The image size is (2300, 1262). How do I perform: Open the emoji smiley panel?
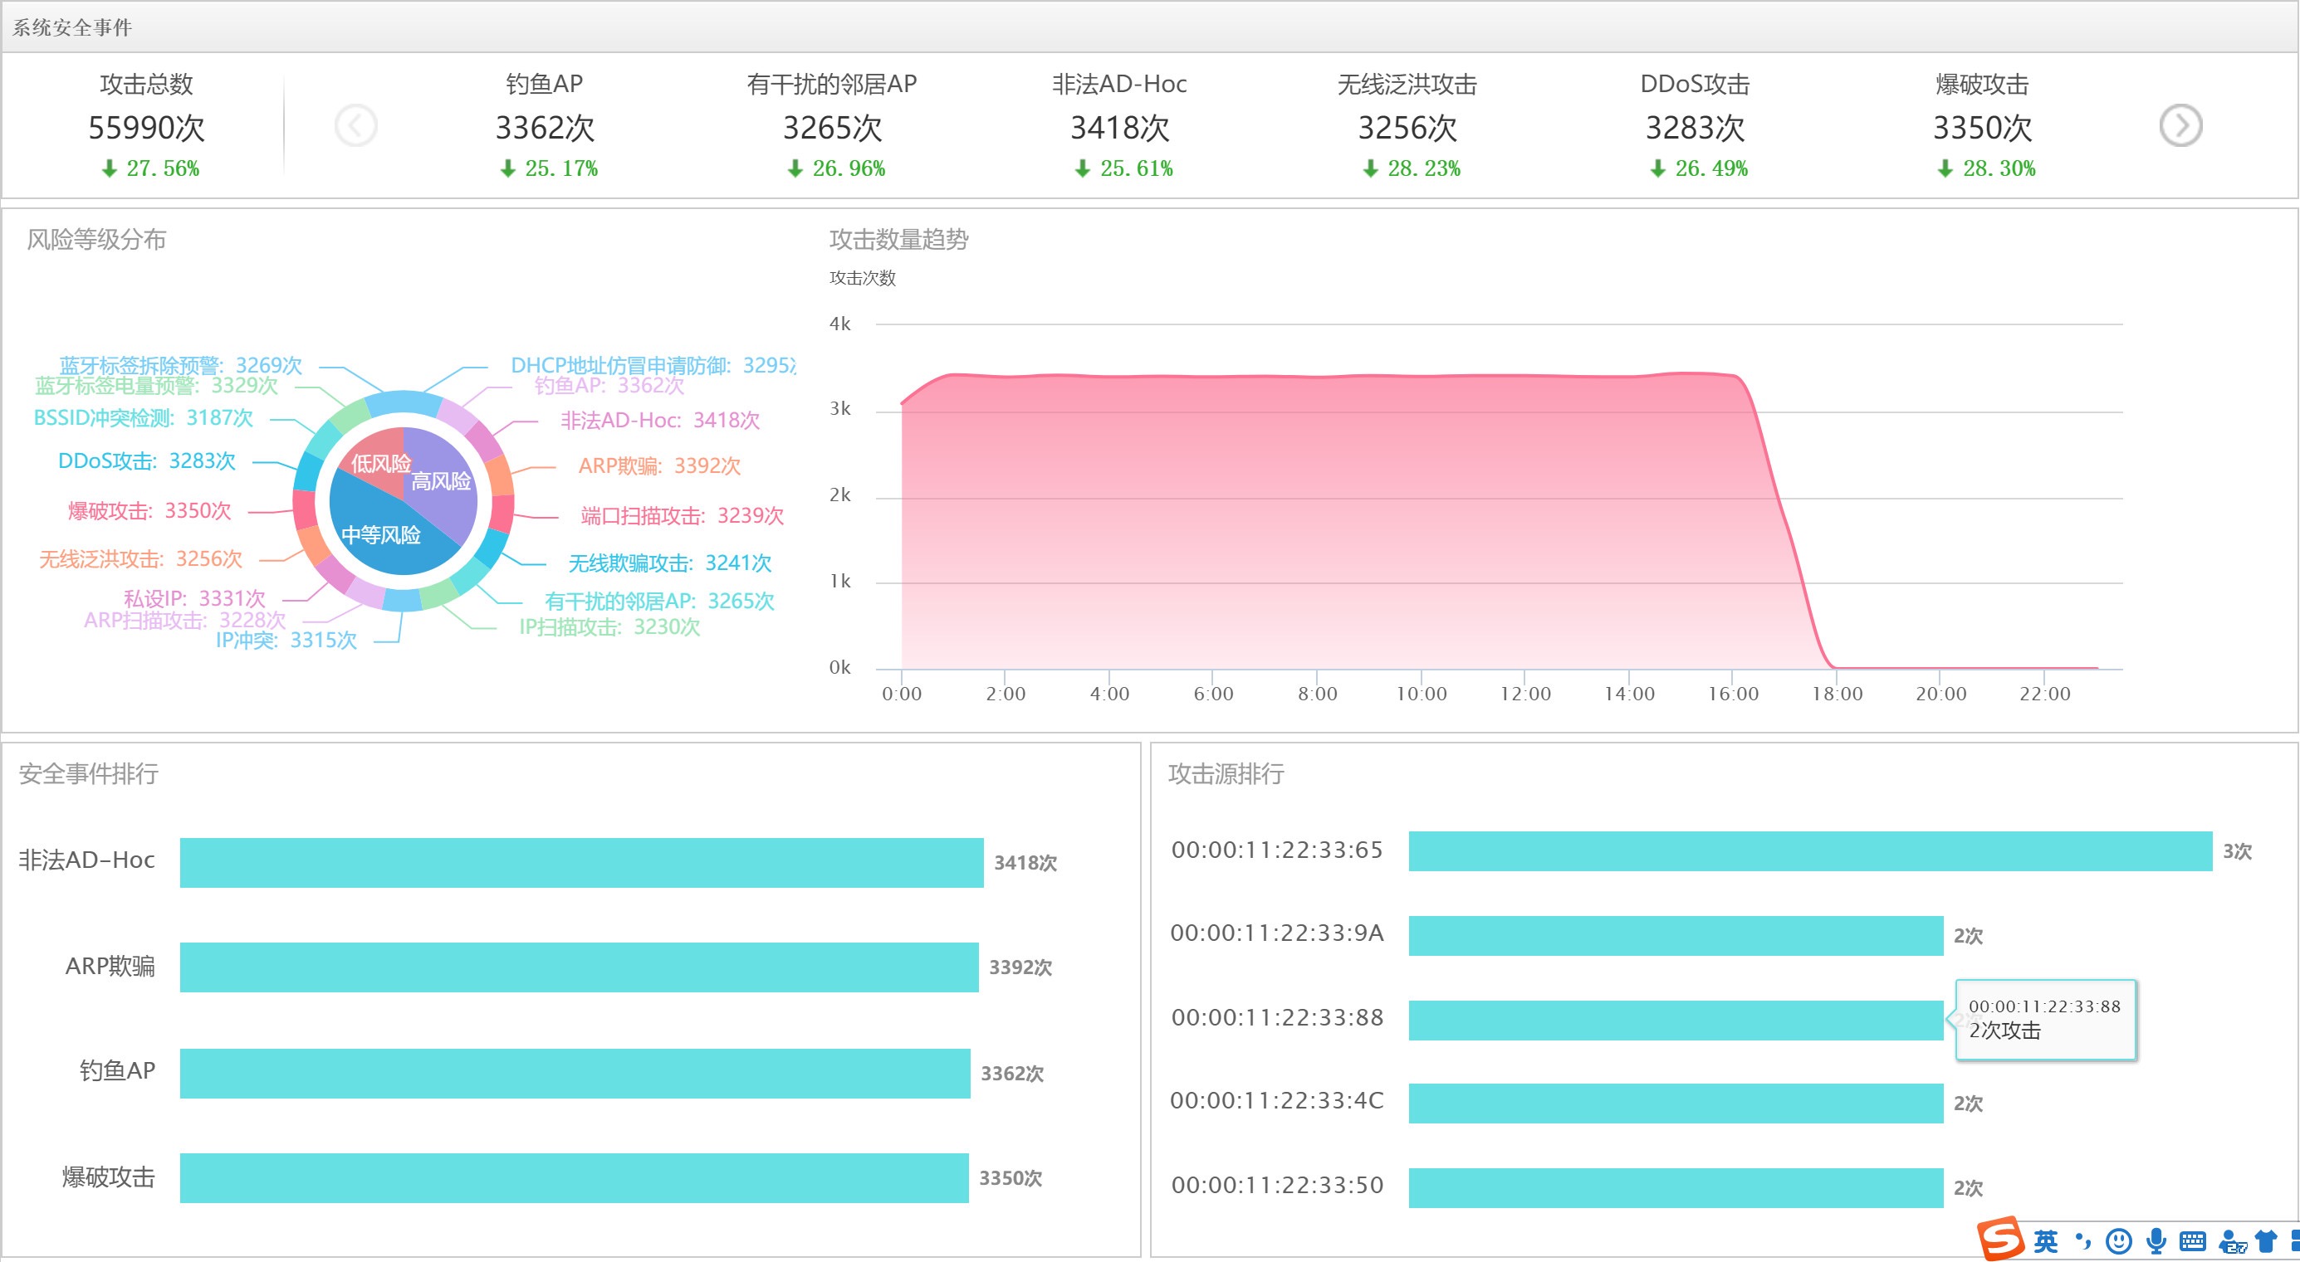[2119, 1240]
